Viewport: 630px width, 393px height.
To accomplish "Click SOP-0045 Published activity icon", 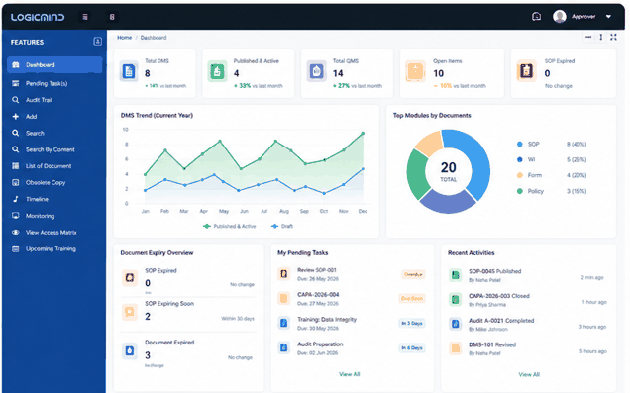I will [x=456, y=275].
